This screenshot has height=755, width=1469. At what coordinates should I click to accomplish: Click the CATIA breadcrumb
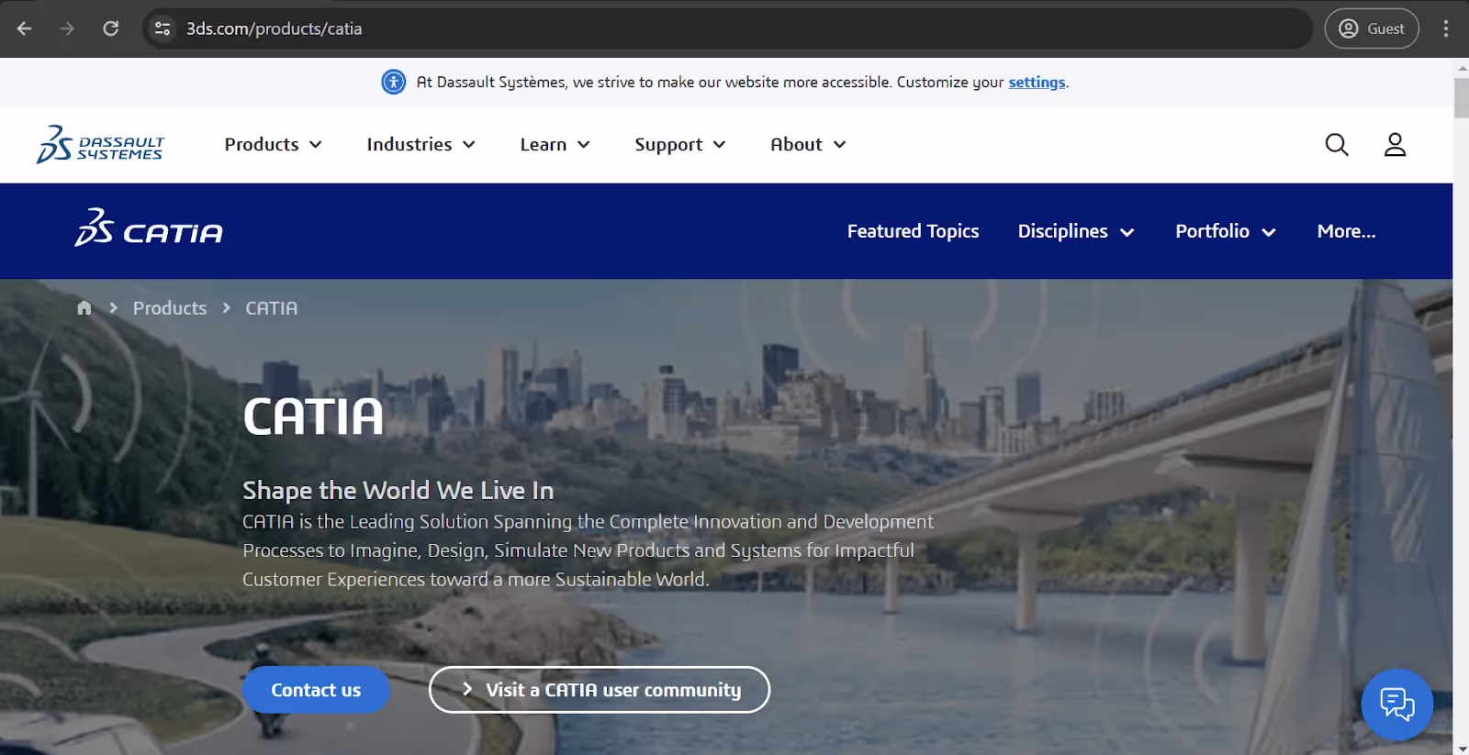click(x=271, y=308)
